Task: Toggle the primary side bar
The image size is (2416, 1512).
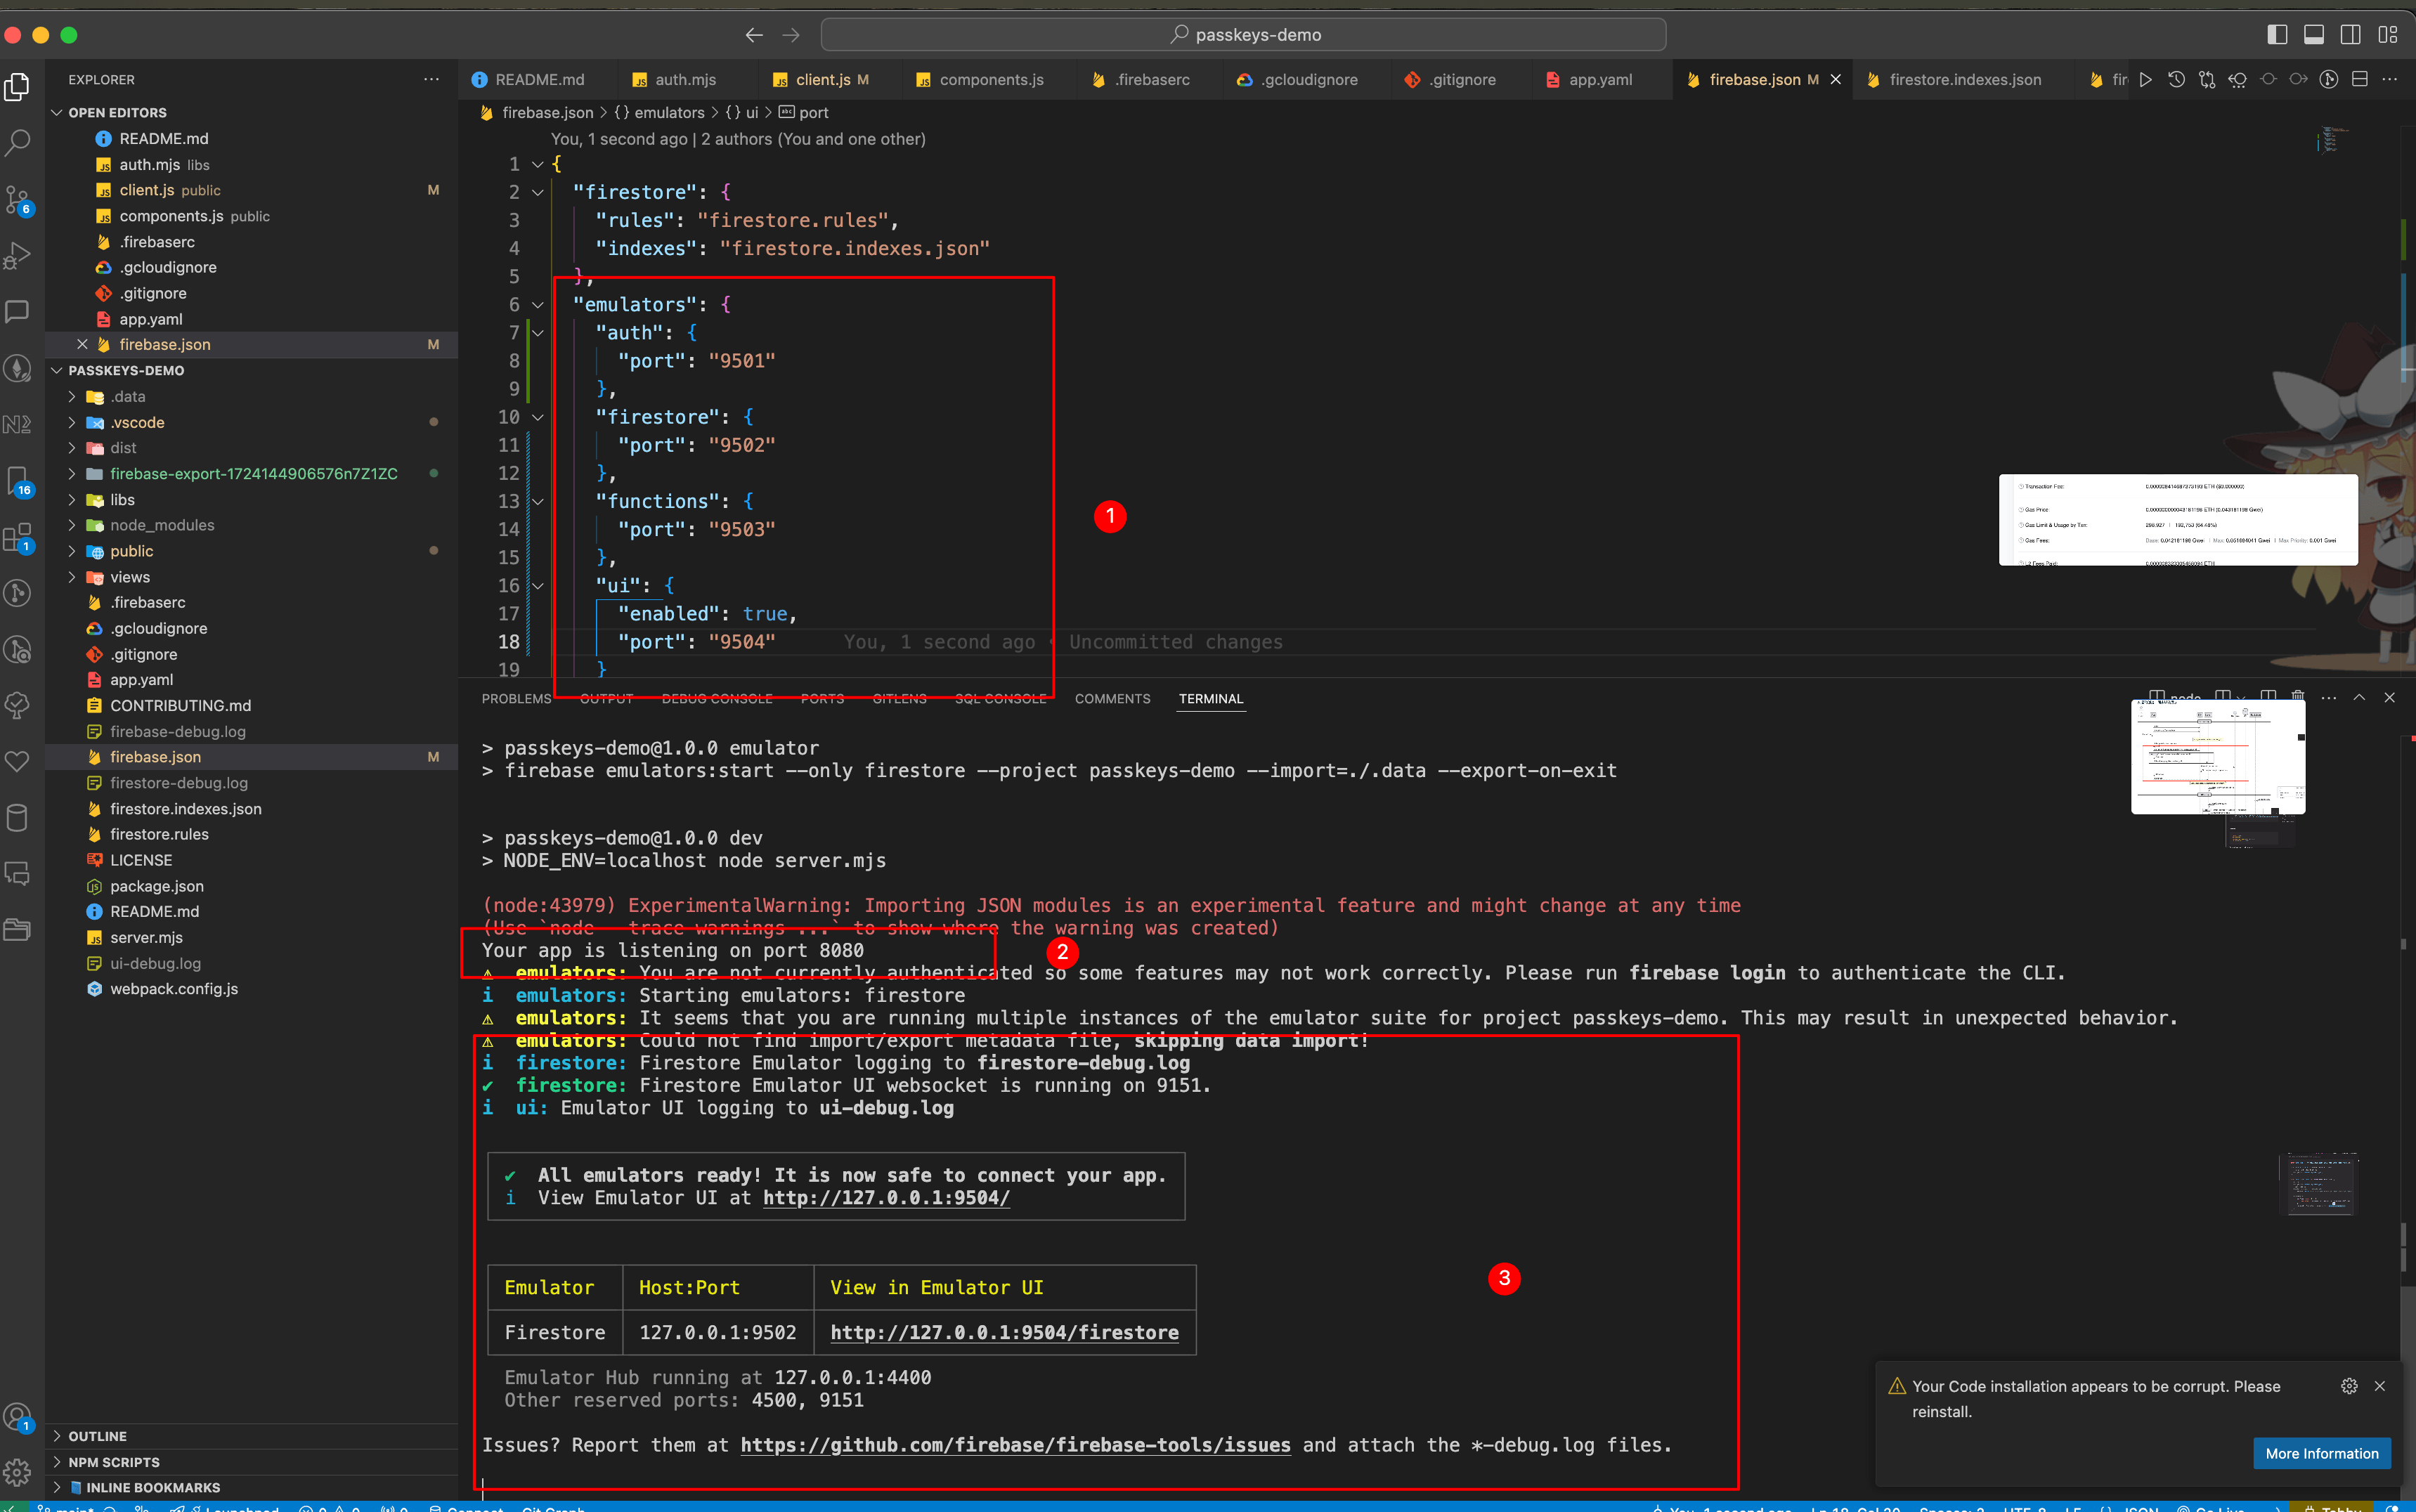Action: tap(2277, 35)
